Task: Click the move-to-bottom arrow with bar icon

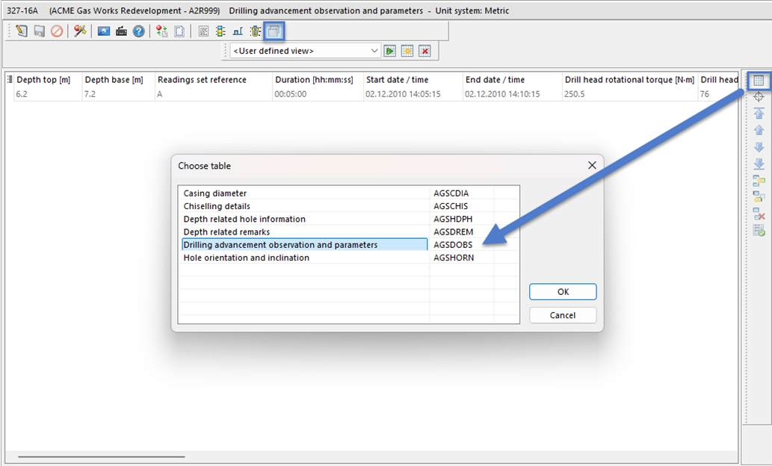Action: [759, 164]
